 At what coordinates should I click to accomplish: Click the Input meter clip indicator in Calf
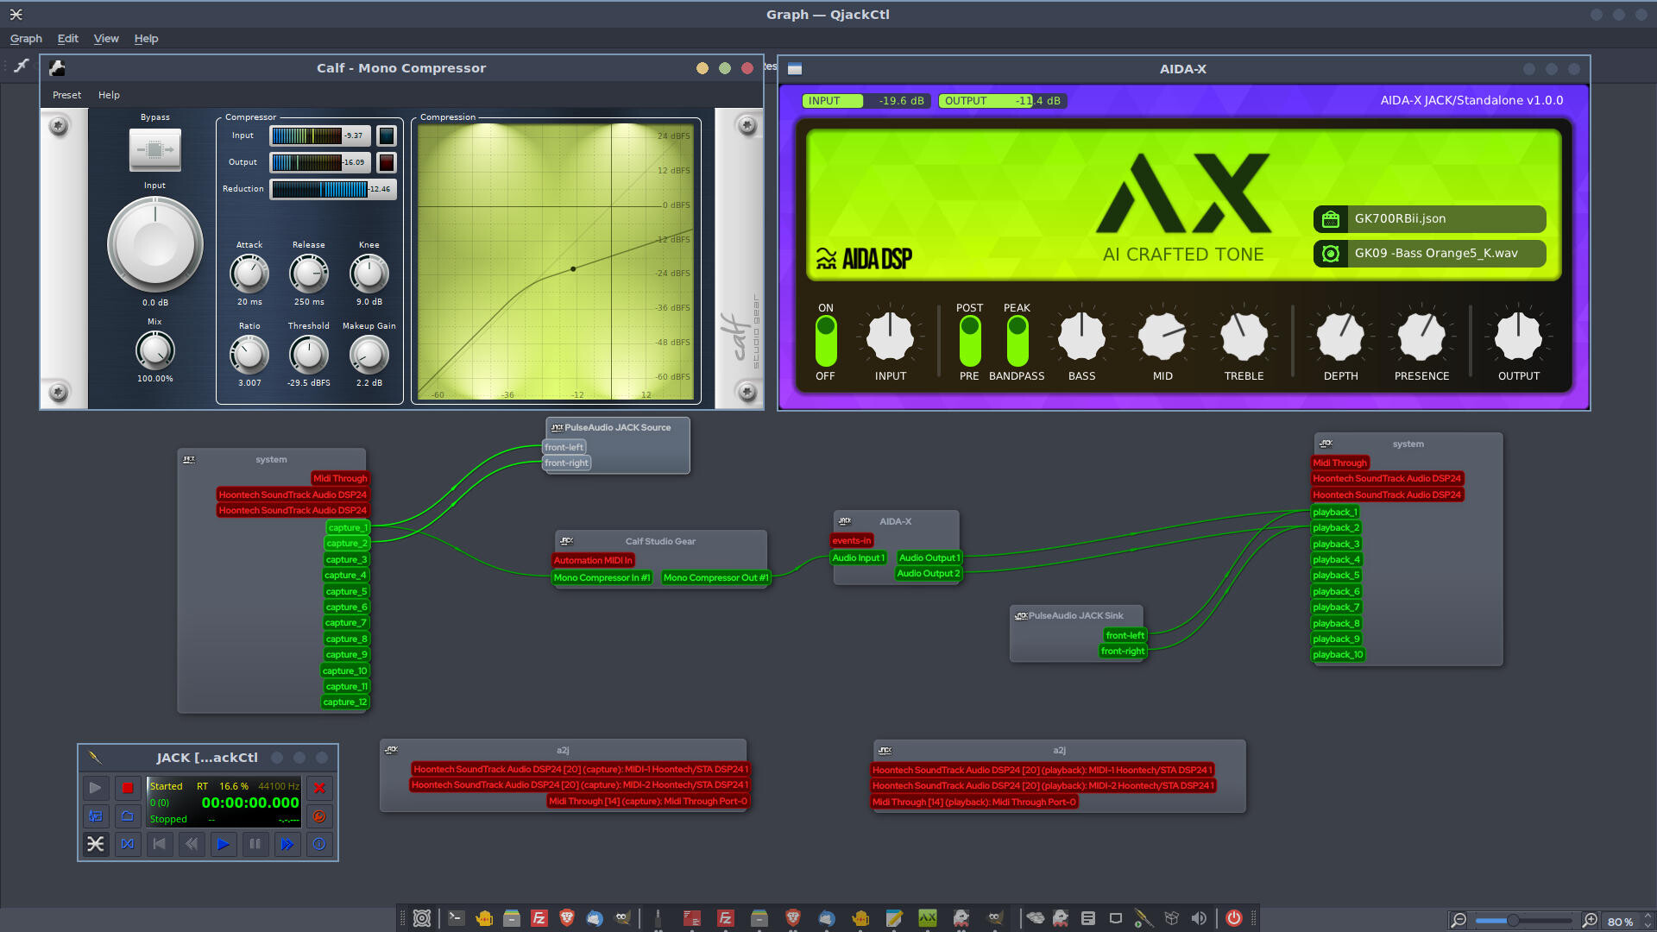pyautogui.click(x=387, y=135)
